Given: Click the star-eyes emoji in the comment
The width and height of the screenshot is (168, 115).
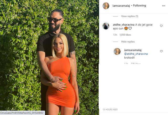Looking at the screenshot, I should [x=126, y=28].
